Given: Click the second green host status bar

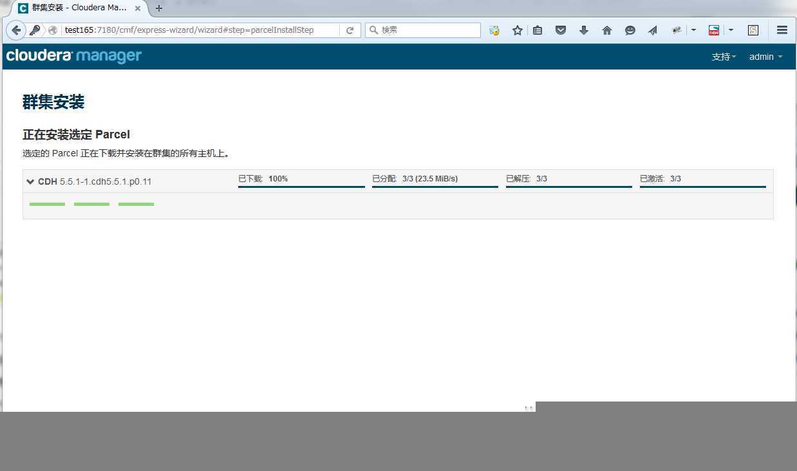Looking at the screenshot, I should (91, 204).
